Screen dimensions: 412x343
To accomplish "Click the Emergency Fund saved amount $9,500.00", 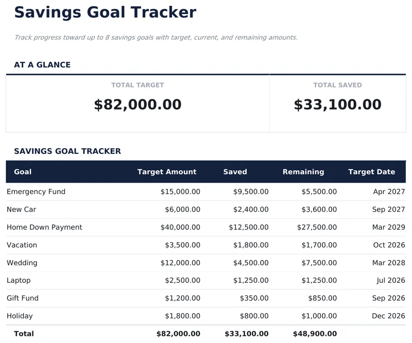I will click(251, 192).
